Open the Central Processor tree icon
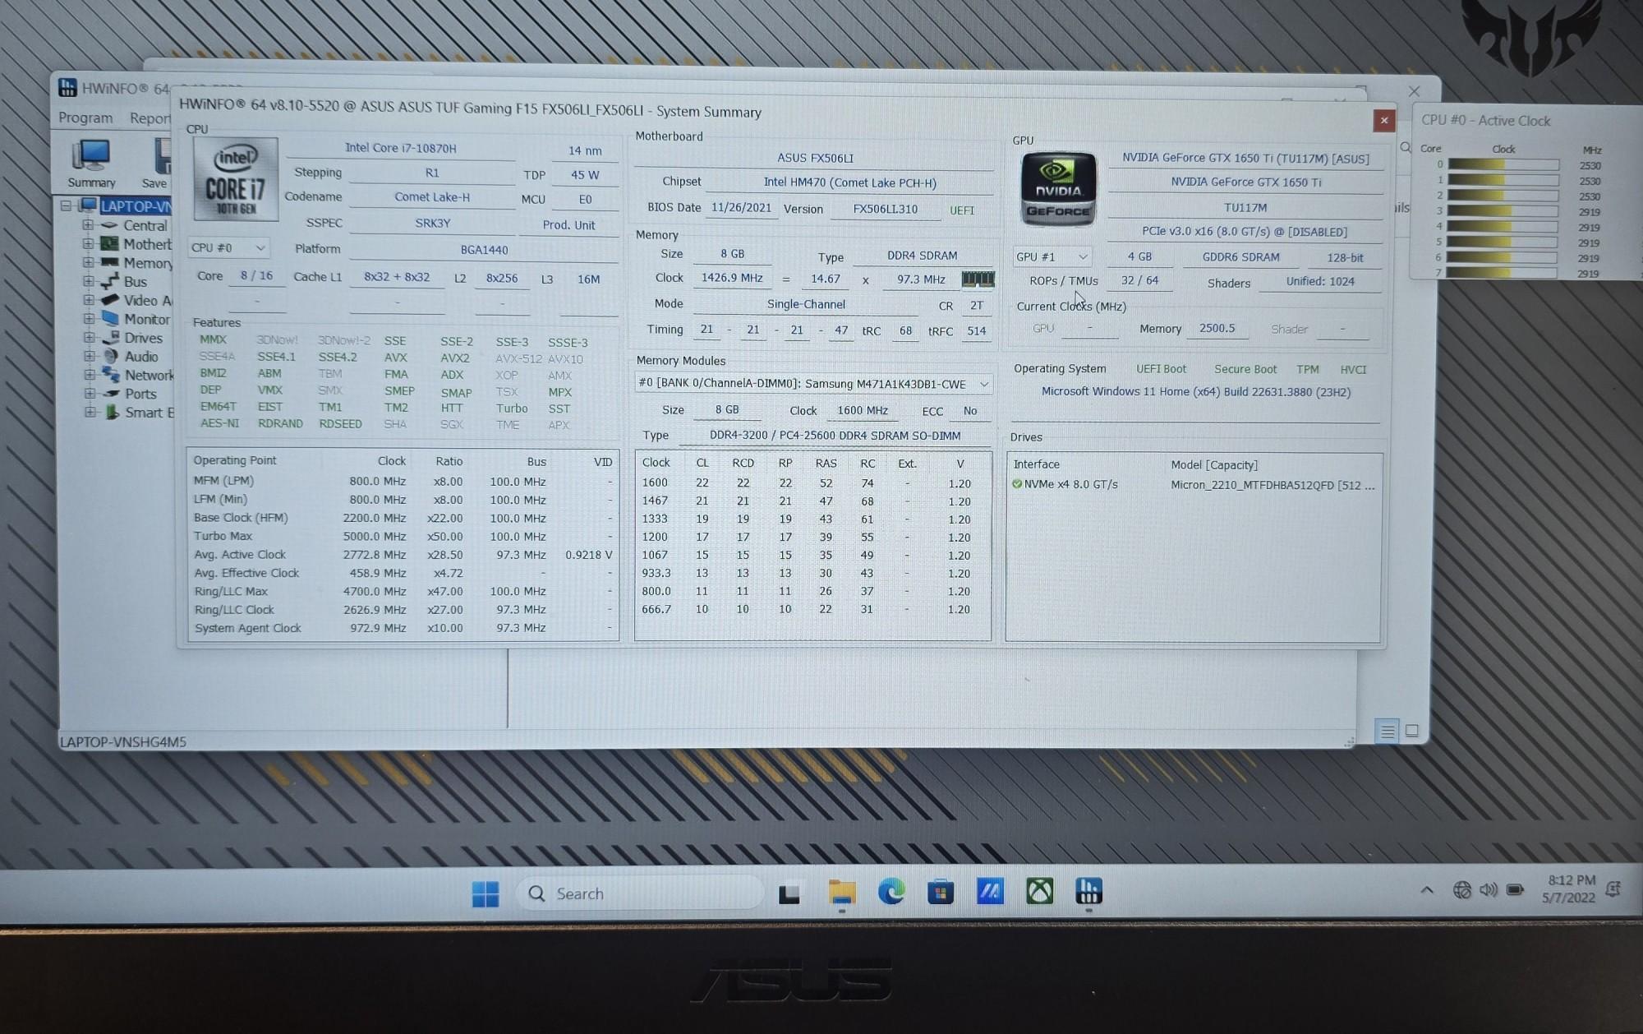This screenshot has height=1034, width=1643. 109,224
